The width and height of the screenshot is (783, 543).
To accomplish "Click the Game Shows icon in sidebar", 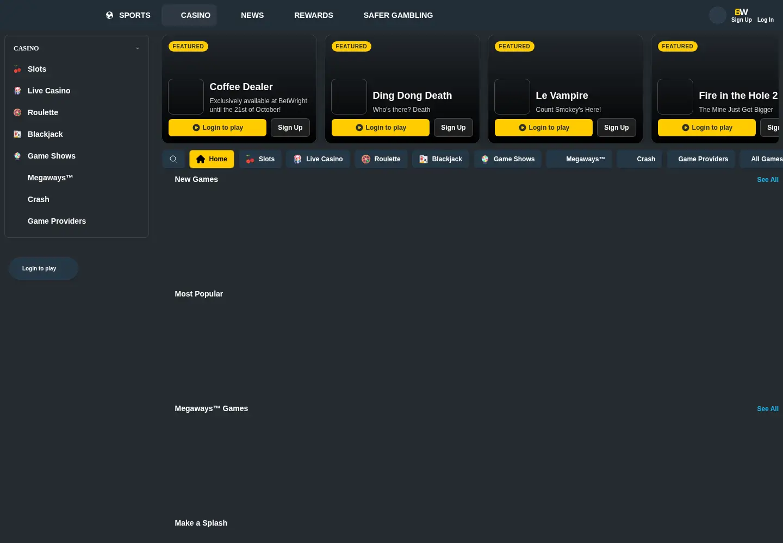I will (x=17, y=156).
